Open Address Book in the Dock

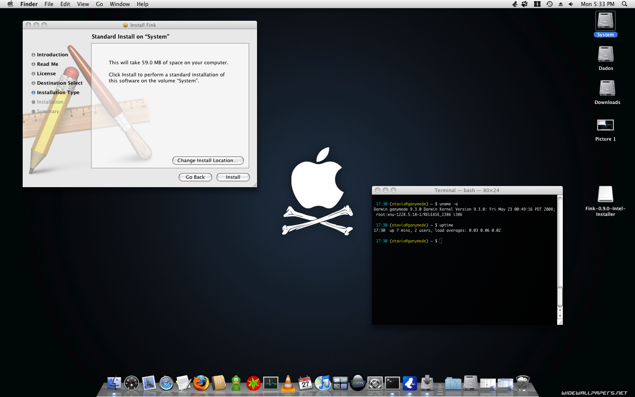[x=218, y=383]
